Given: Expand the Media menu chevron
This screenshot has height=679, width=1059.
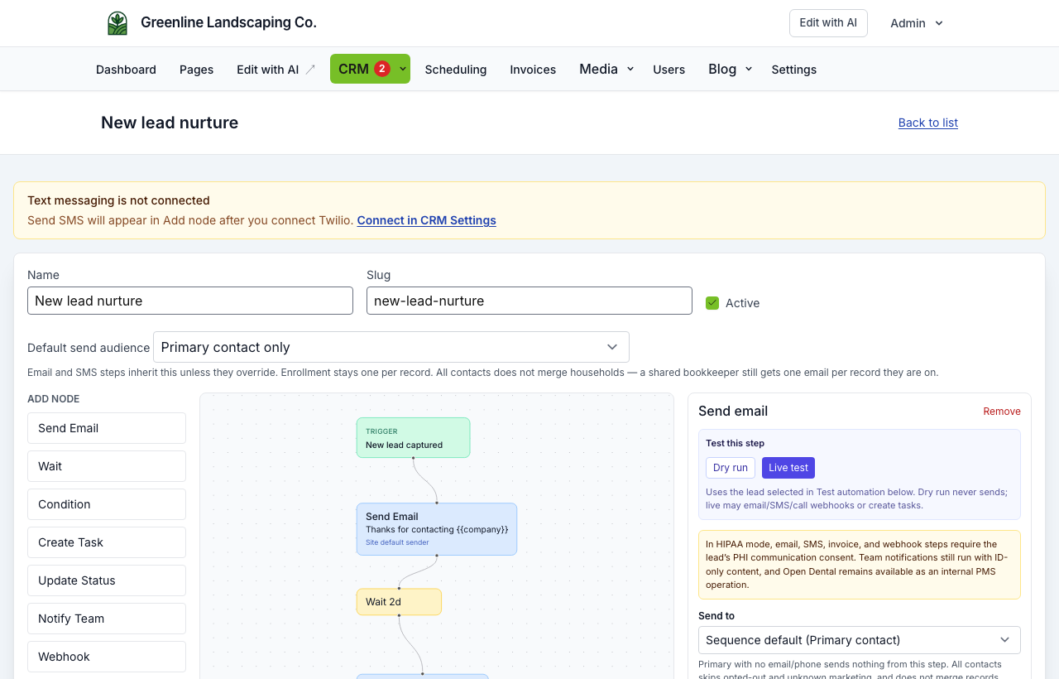Looking at the screenshot, I should point(630,69).
